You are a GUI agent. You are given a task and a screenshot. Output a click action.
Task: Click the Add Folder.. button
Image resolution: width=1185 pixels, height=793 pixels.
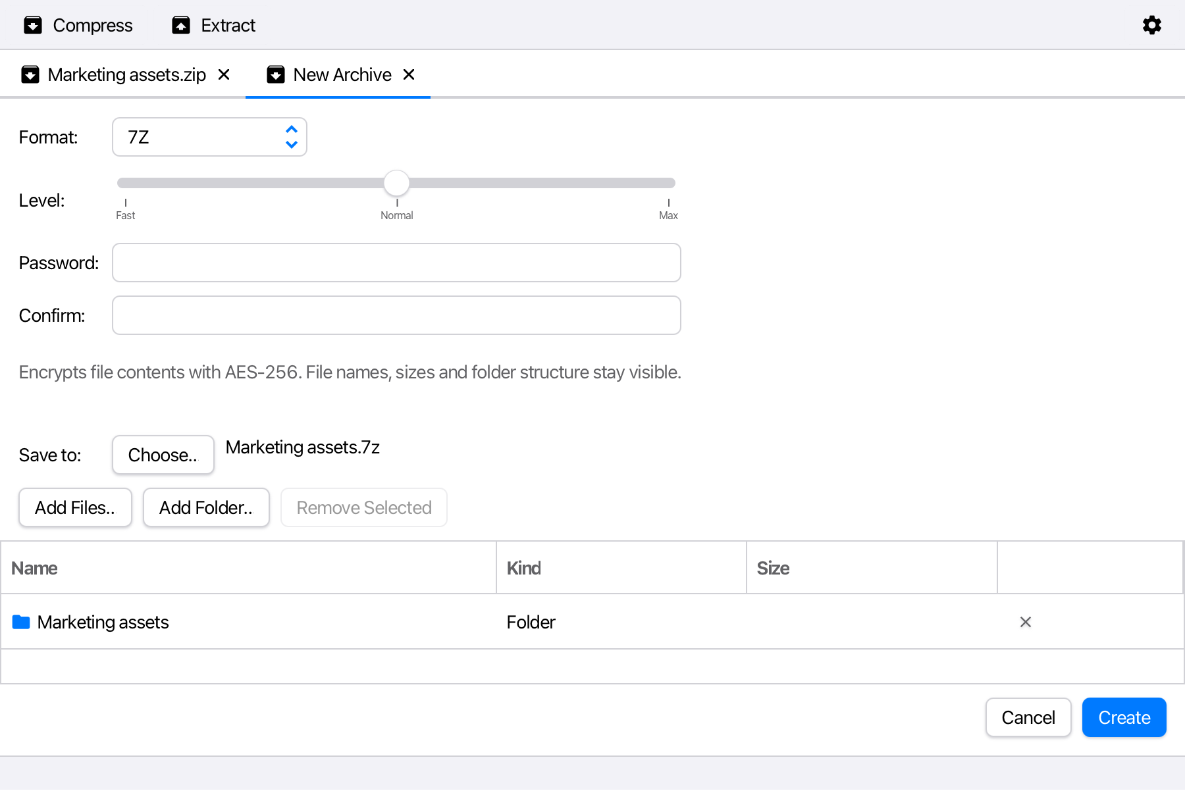point(206,507)
